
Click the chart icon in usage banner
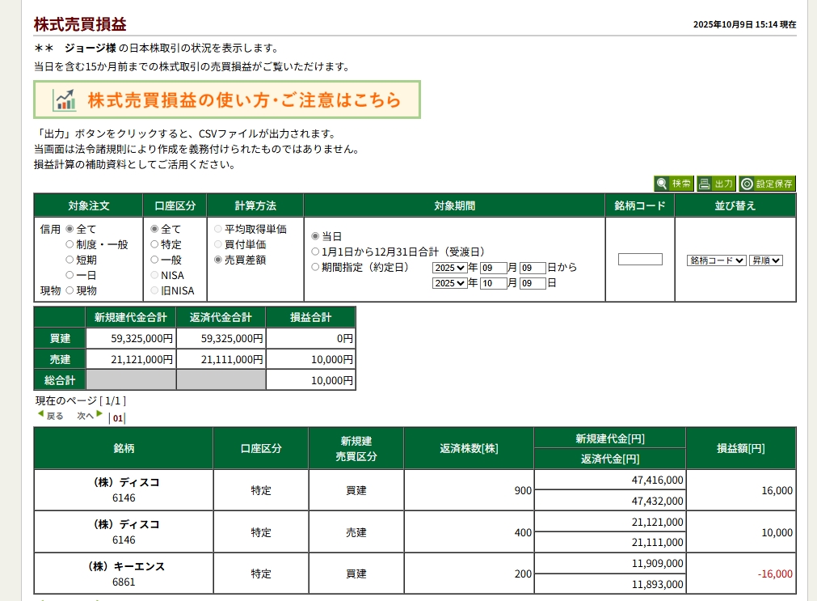[65, 100]
